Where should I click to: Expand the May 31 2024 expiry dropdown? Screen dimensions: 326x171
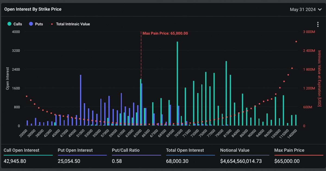(303, 9)
